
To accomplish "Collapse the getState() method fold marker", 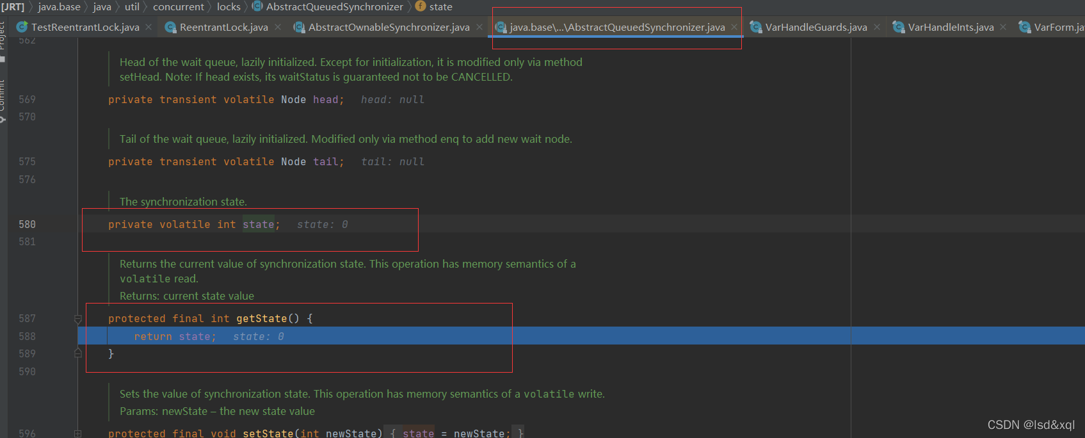I will pyautogui.click(x=77, y=319).
